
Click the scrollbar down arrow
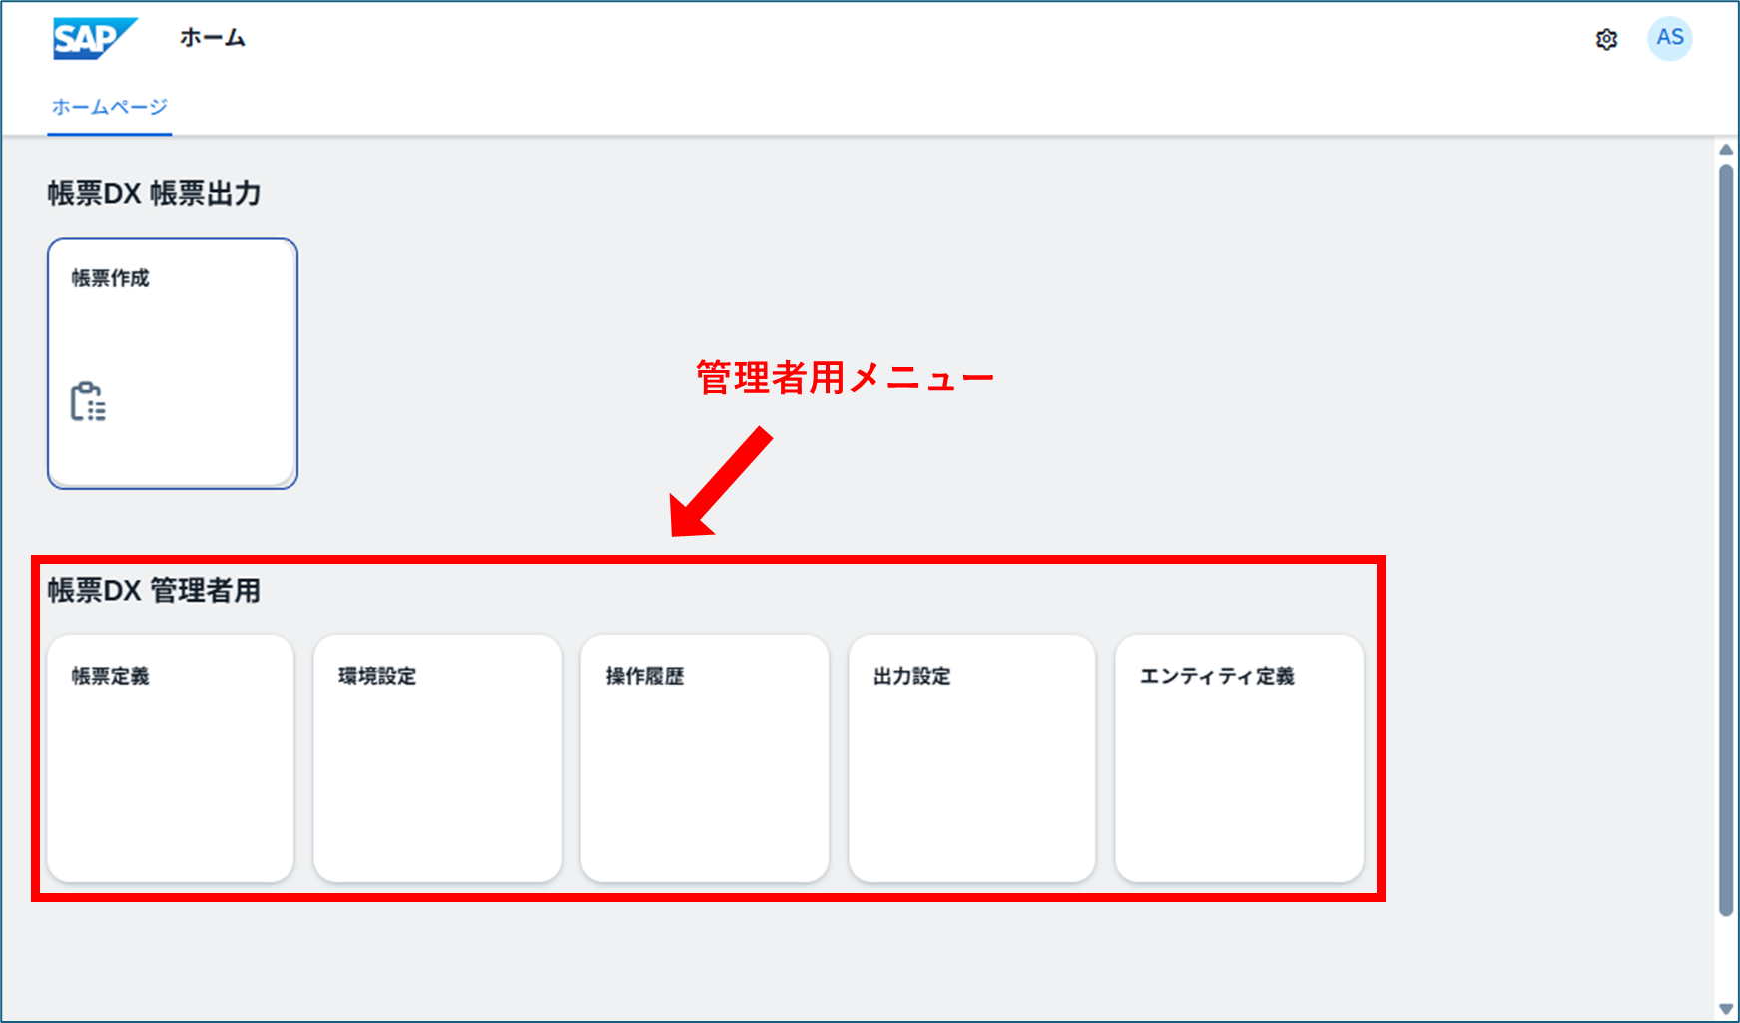pos(1726,1009)
